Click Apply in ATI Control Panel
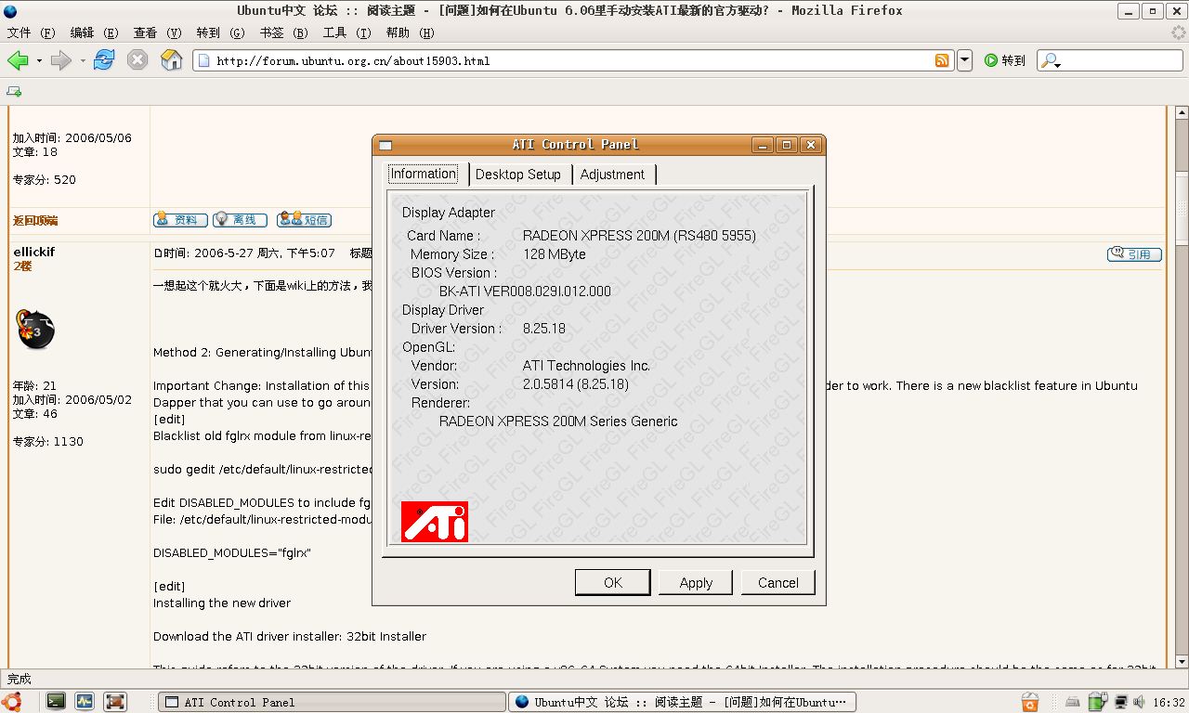Viewport: 1189px width, 713px height. pyautogui.click(x=696, y=583)
